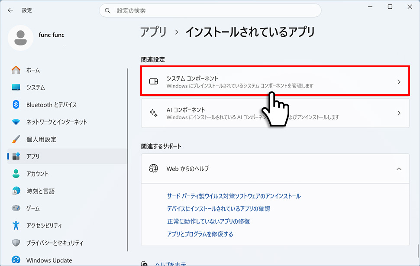This screenshot has height=266, width=420.
Task: Click the Accessibility figure icon
Action: 16,225
